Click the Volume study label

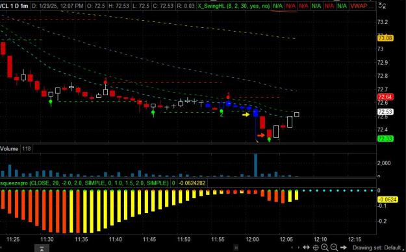tap(9, 149)
